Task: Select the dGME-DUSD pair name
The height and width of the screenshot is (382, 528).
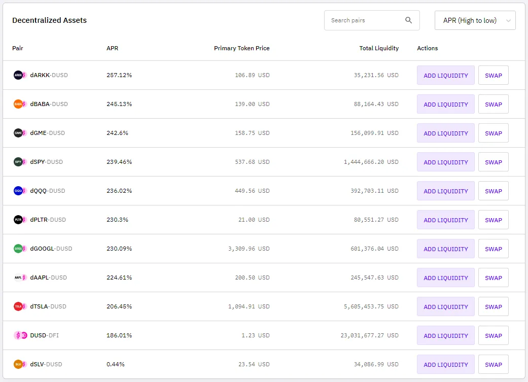Action: pyautogui.click(x=48, y=133)
